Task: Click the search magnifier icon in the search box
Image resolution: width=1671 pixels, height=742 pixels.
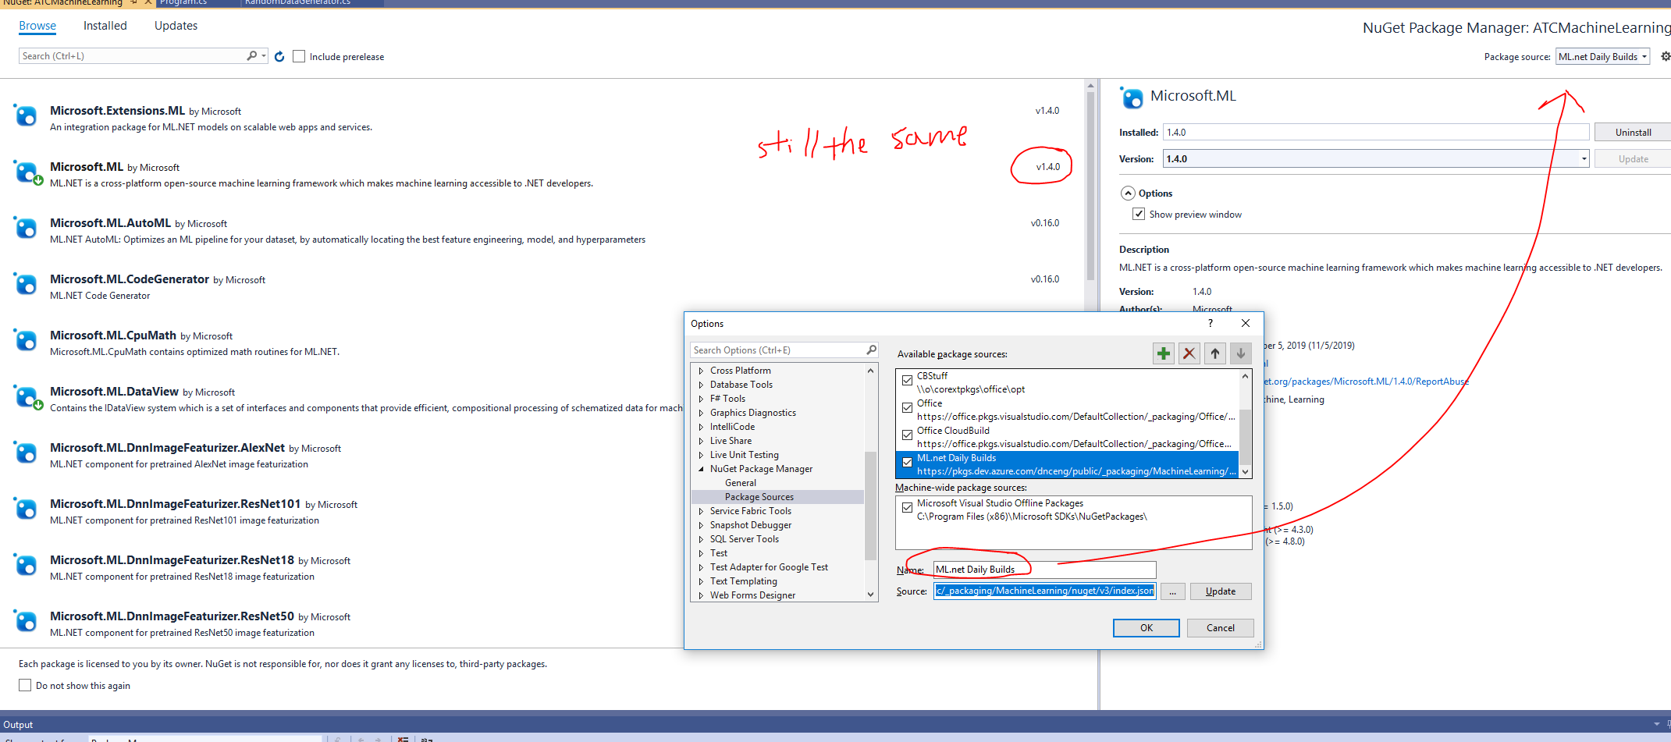Action: pos(252,55)
